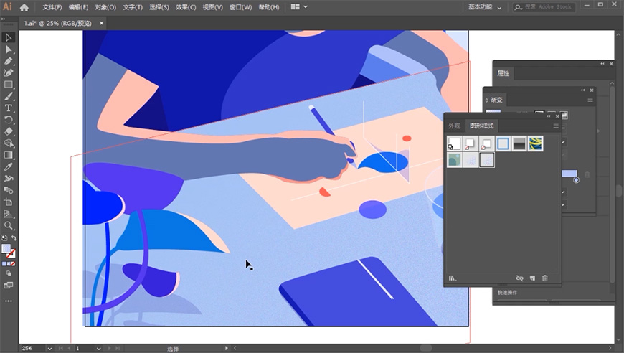The height and width of the screenshot is (353, 624).
Task: Select the 渐变 panel tab
Action: tap(496, 100)
